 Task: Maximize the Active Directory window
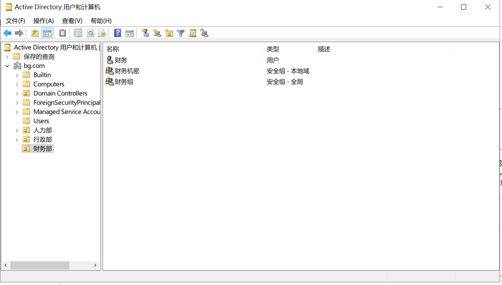pos(463,7)
